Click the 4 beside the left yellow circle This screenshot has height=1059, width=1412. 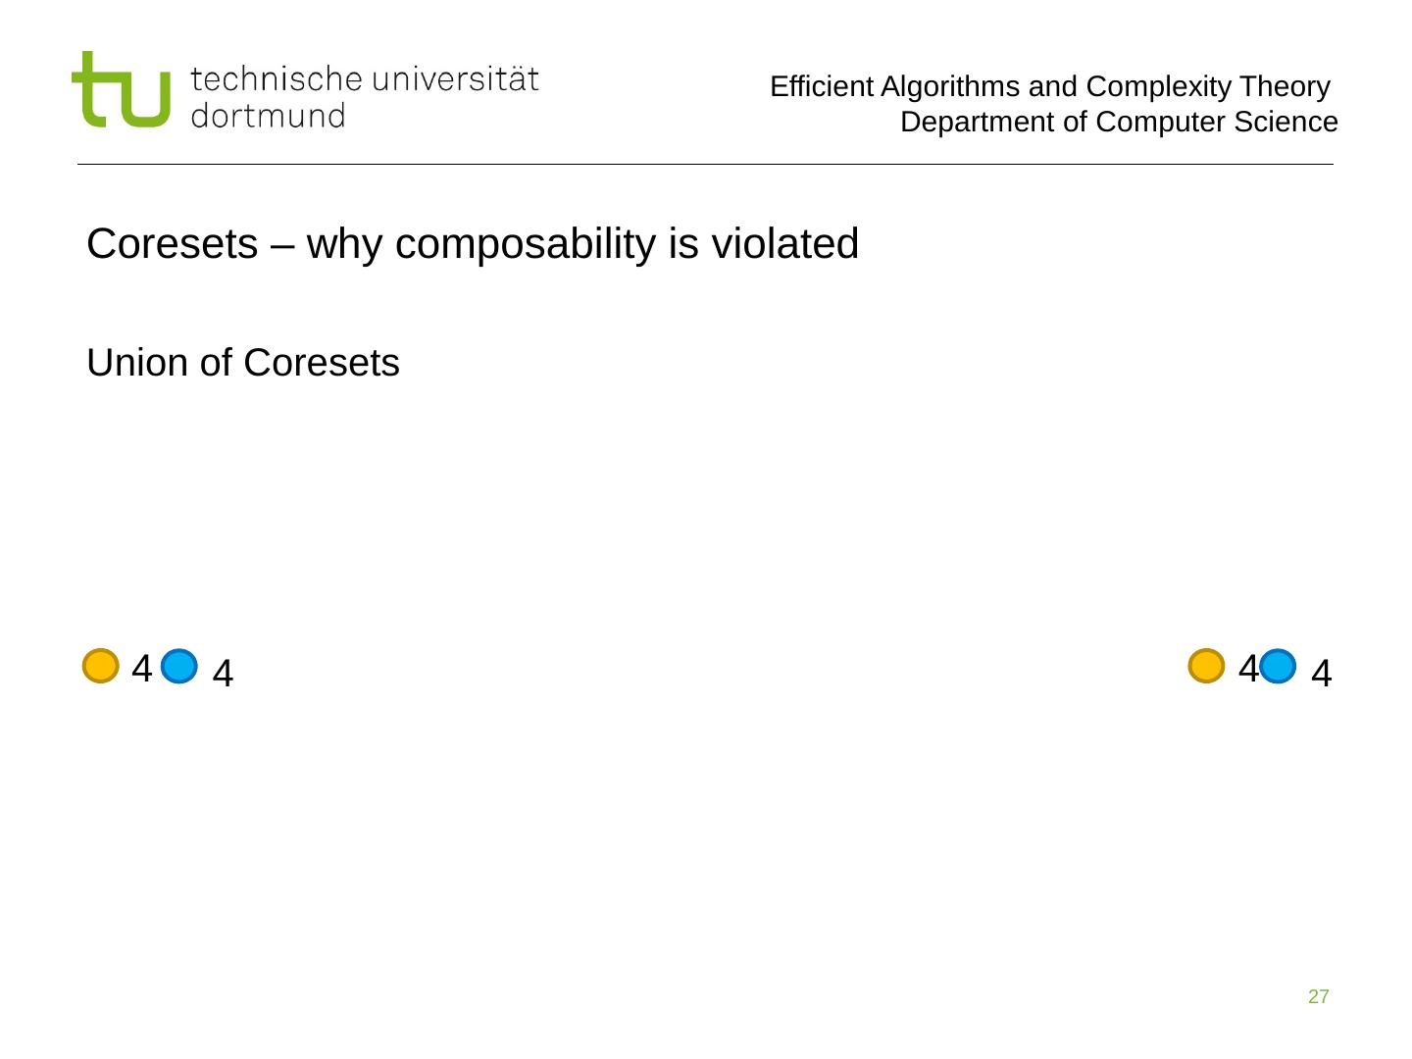coord(141,669)
